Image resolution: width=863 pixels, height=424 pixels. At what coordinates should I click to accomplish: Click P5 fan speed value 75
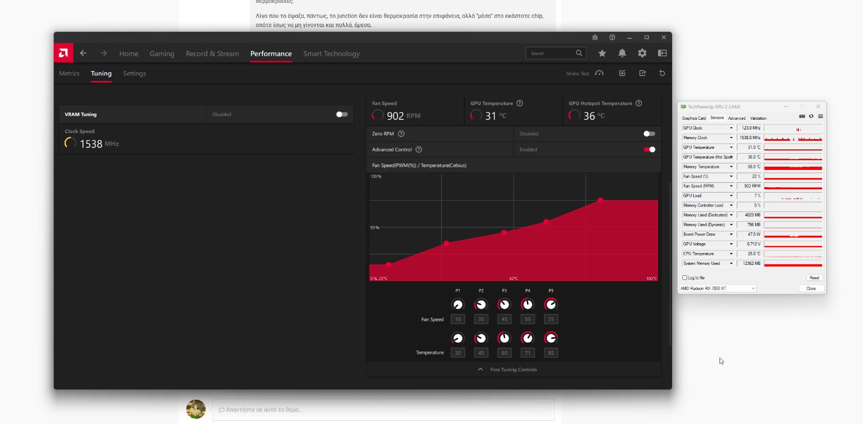(x=551, y=319)
